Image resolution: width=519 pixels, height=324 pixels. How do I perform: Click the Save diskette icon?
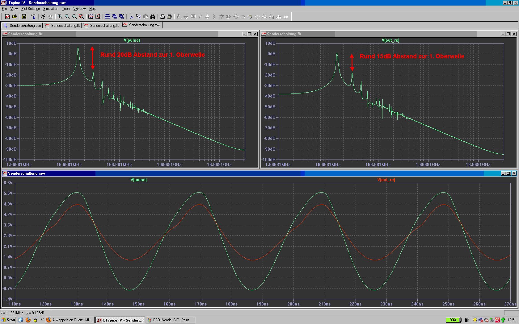point(24,17)
